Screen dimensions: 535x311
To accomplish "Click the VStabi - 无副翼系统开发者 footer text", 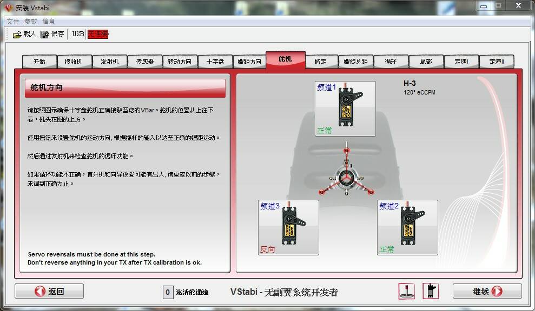I will click(284, 292).
